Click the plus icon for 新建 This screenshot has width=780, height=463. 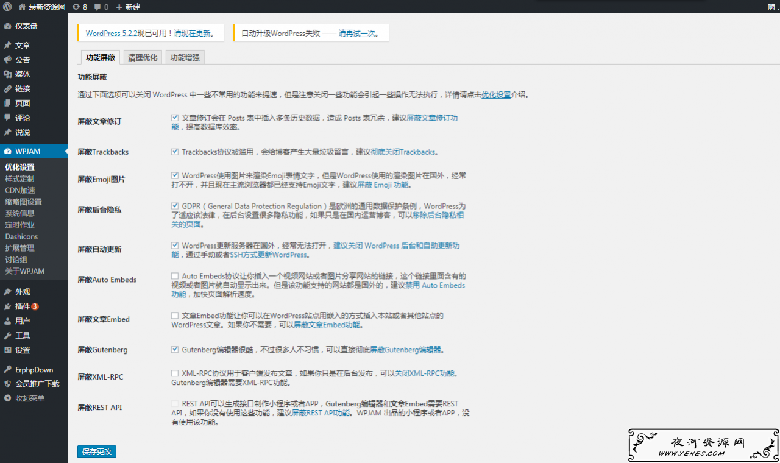point(119,7)
